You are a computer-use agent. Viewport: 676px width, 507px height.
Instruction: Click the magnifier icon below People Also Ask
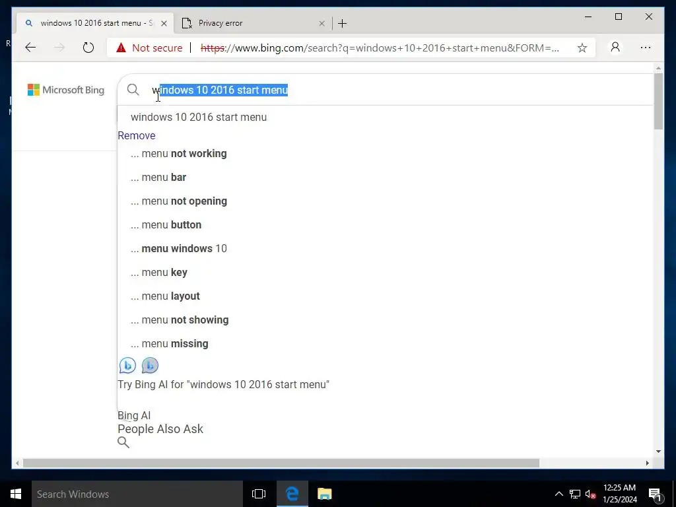[123, 442]
